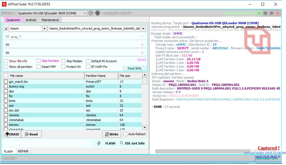Tick checkbox for ssd row
The image size is (286, 165).
pos(6,105)
